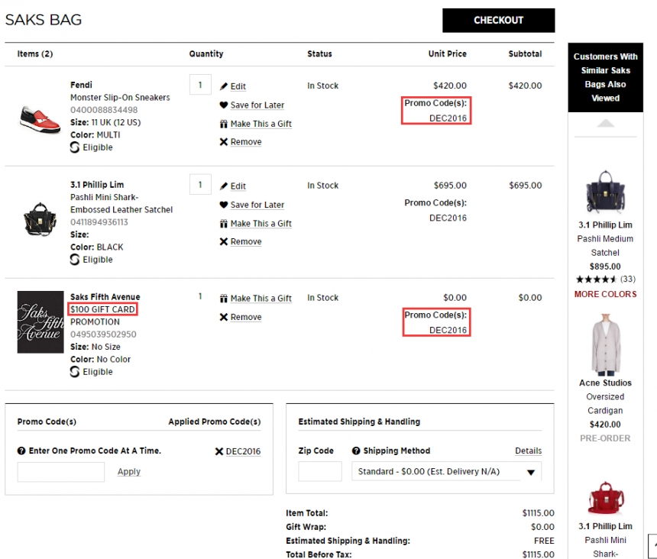Viewport: 657px width, 559px height.
Task: Make the Pashli satchel a gift
Action: point(261,224)
